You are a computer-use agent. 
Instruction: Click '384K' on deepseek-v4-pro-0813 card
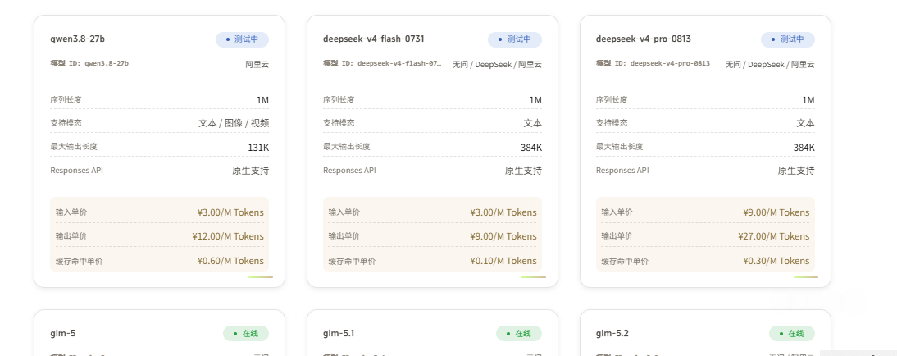click(804, 148)
